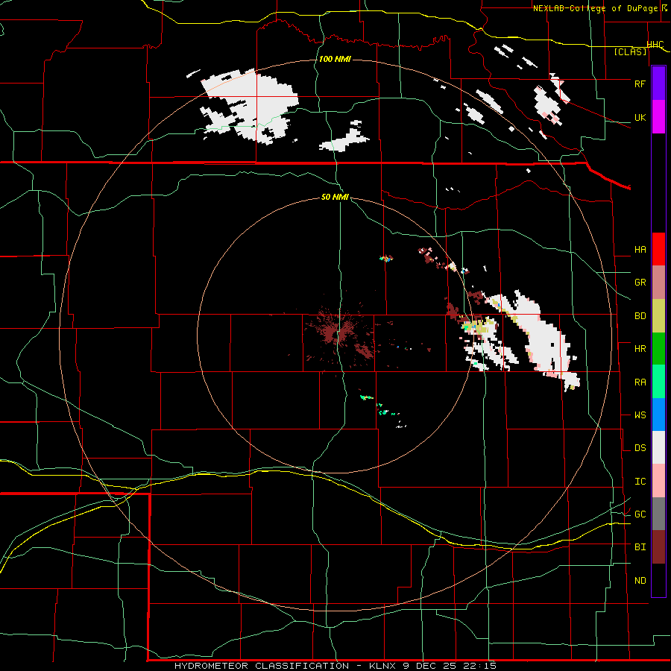Click the UK legend label
The width and height of the screenshot is (671, 671).
[640, 117]
